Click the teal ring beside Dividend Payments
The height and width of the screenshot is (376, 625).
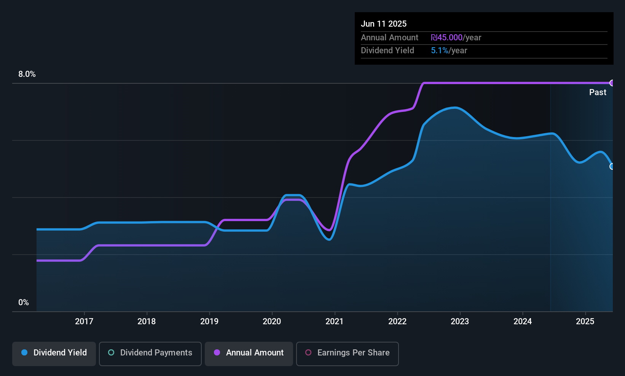coord(111,353)
